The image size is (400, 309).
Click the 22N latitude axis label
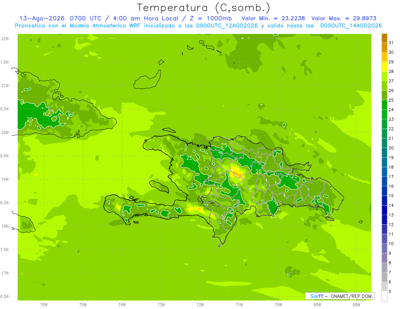(x=5, y=39)
